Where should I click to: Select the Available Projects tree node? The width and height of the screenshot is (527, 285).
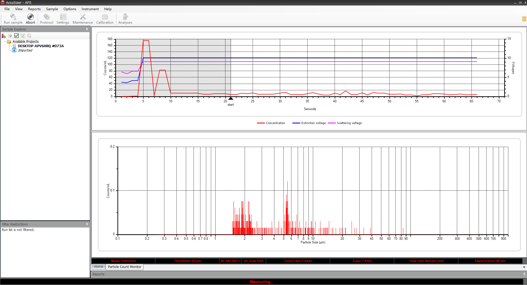(26, 42)
